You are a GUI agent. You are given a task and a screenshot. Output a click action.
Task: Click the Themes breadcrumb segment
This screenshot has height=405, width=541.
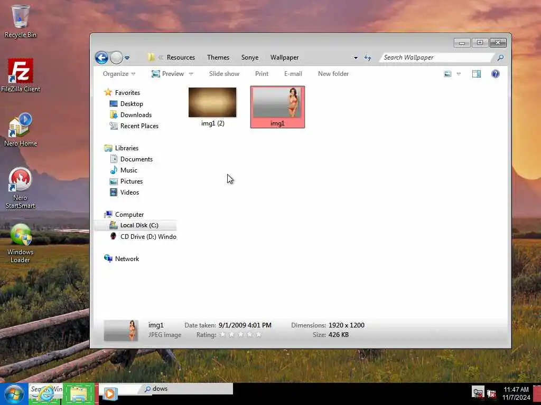pyautogui.click(x=218, y=57)
